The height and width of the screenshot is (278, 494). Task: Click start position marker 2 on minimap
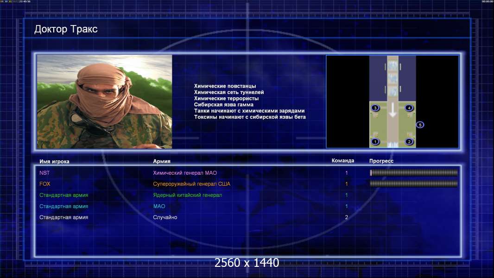coord(409,142)
